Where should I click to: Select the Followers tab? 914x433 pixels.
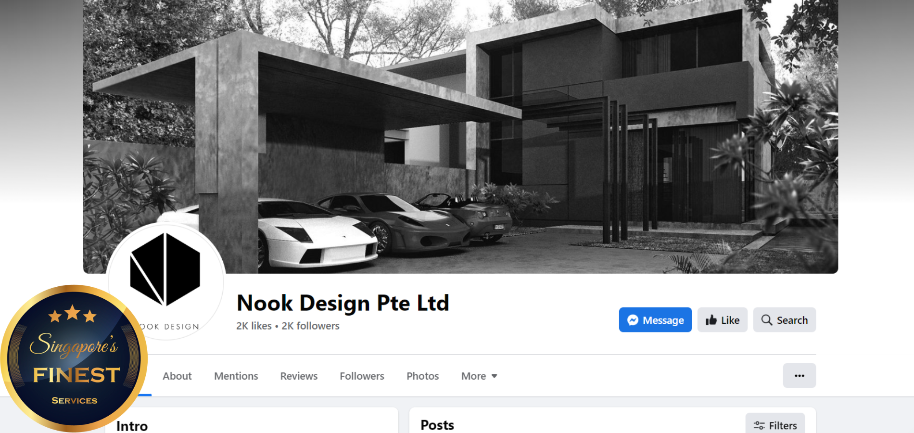point(362,376)
